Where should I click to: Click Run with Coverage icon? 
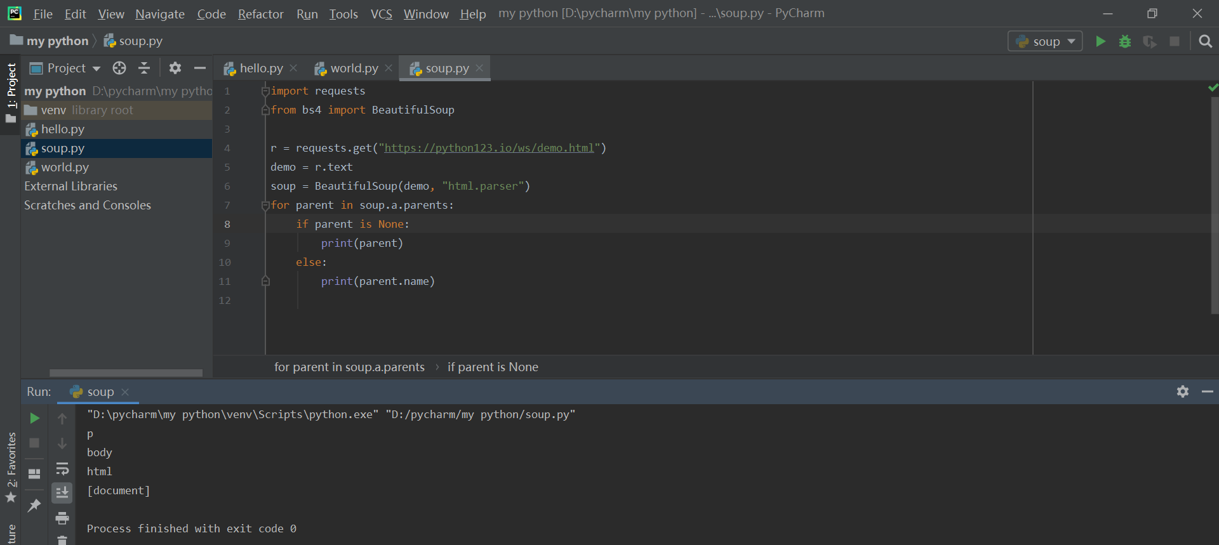[x=1150, y=41]
